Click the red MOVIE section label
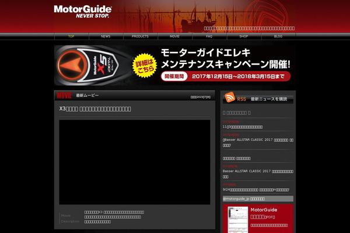The height and width of the screenshot is (233, 350). click(x=64, y=96)
